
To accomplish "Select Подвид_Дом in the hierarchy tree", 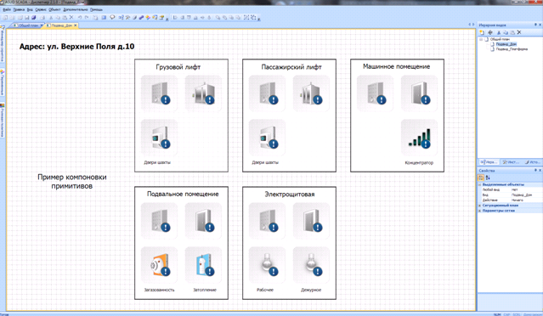I will click(x=506, y=44).
